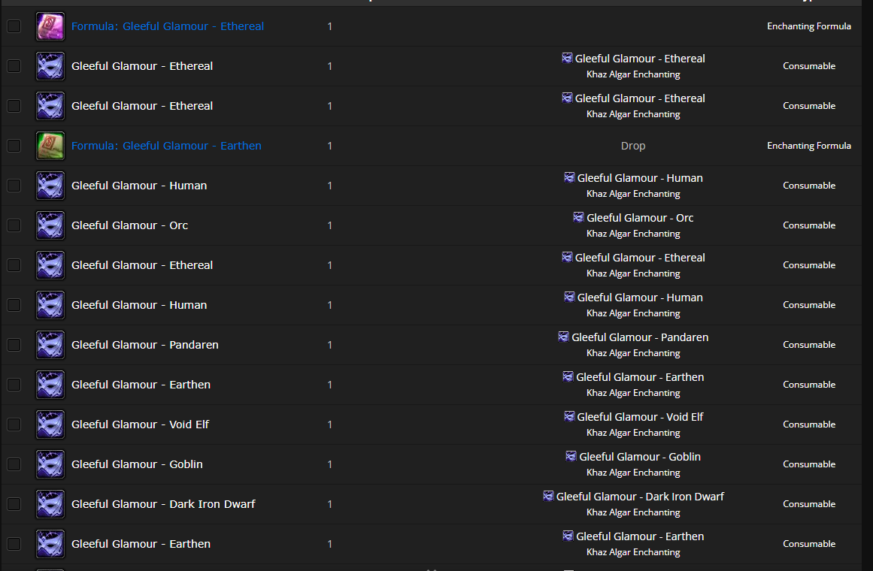
Task: Click the large mask icon for Gleeful Glamour - Void Elf
Action: point(50,424)
